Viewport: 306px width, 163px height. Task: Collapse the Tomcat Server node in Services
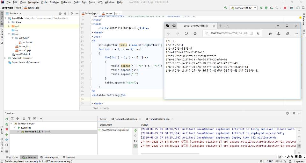11,124
